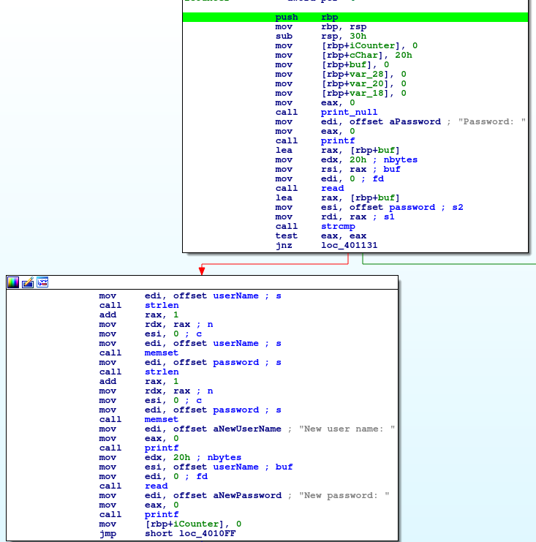Viewport: 536px width, 542px height.
Task: Select the mov rdi, rax ; s1 line
Action: tap(335, 217)
